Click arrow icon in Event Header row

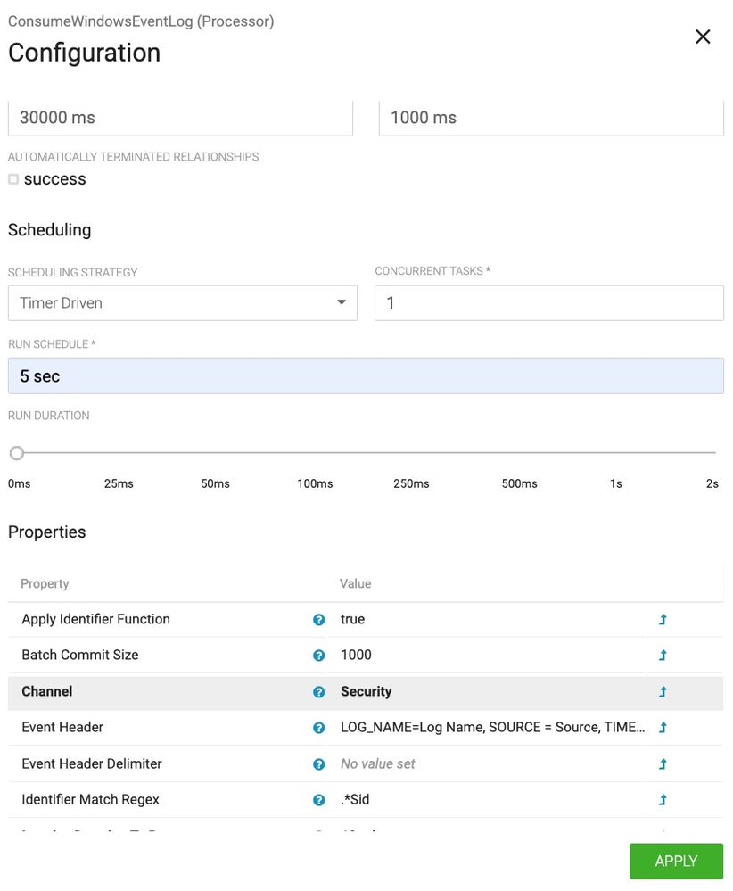pos(663,728)
